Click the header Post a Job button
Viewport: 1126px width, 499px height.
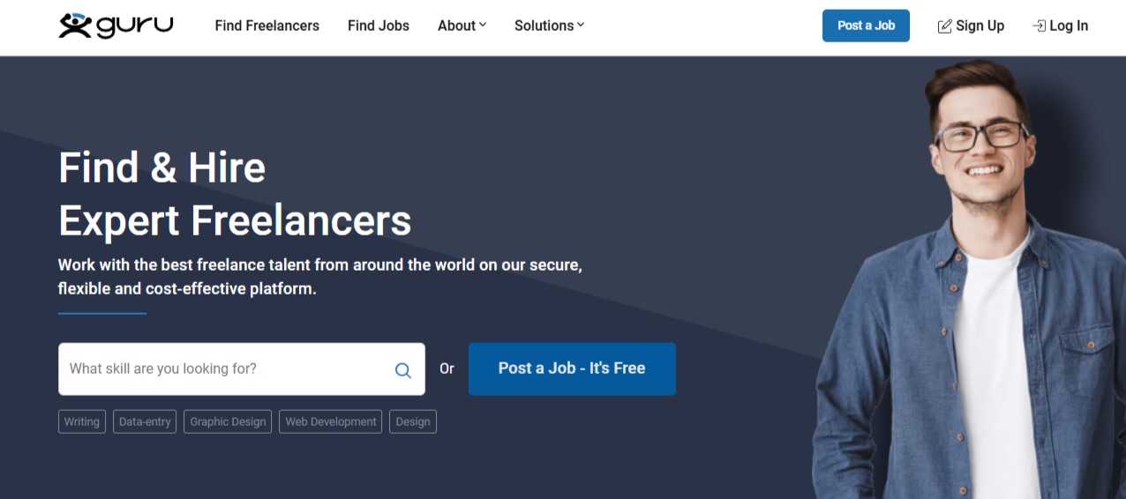click(866, 26)
